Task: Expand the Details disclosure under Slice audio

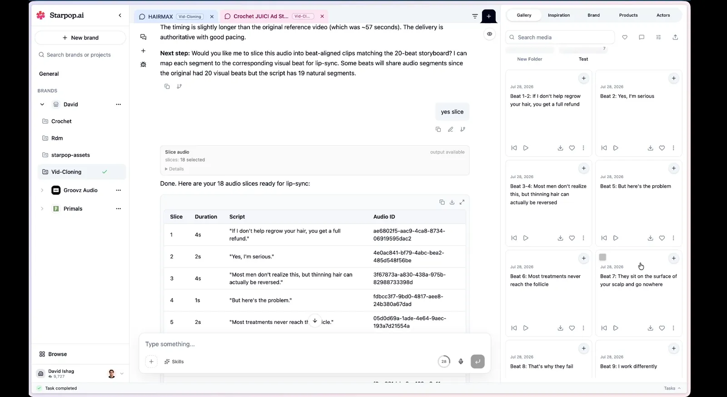Action: click(174, 169)
